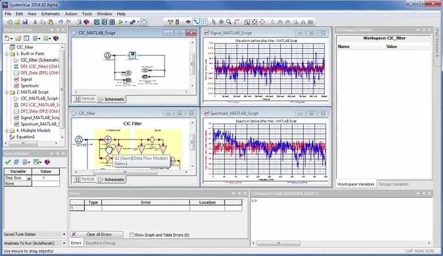Click the eye visibility toolbar icon
This screenshot has height=256, width=443.
(188, 22)
